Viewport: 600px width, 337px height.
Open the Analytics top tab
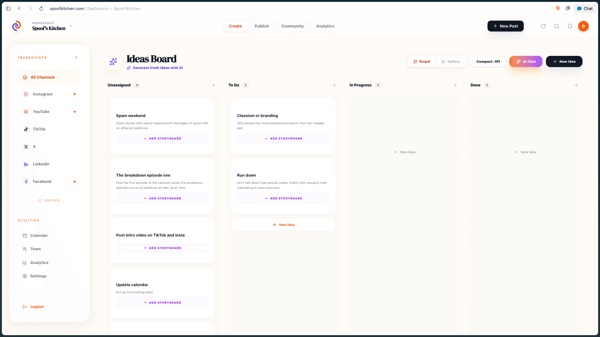[x=325, y=26]
